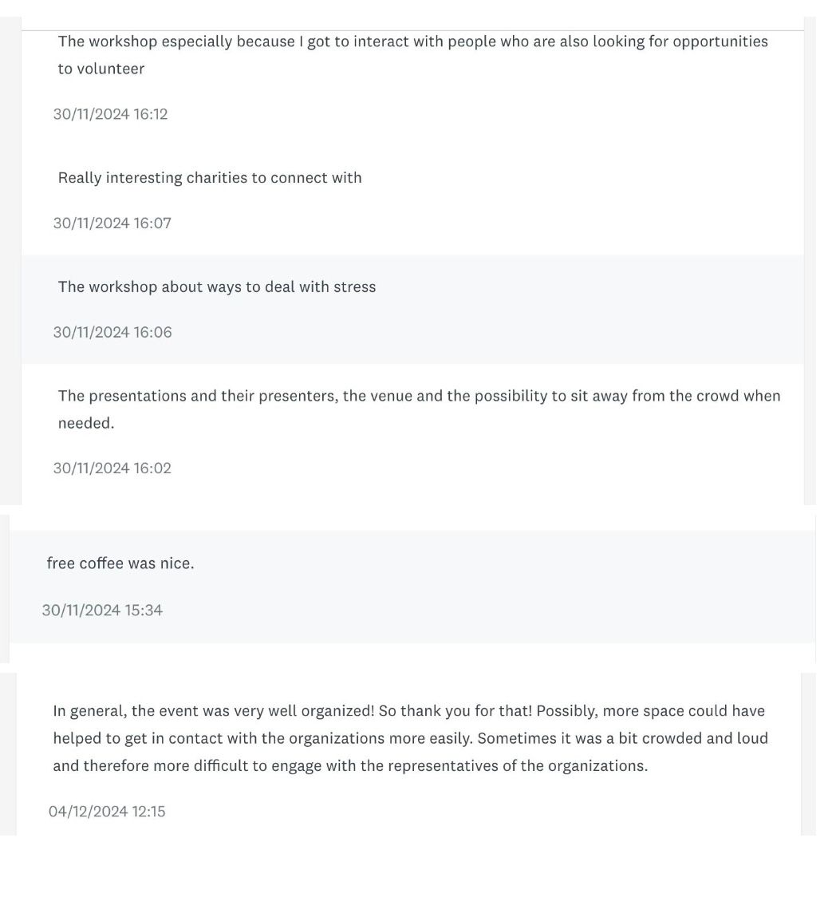Click the word 'needed.' in the venue response
The width and height of the screenshot is (836, 901).
click(x=86, y=424)
